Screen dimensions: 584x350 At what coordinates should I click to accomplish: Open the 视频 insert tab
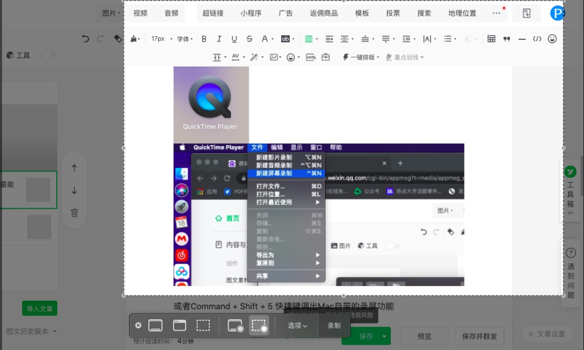tap(141, 14)
